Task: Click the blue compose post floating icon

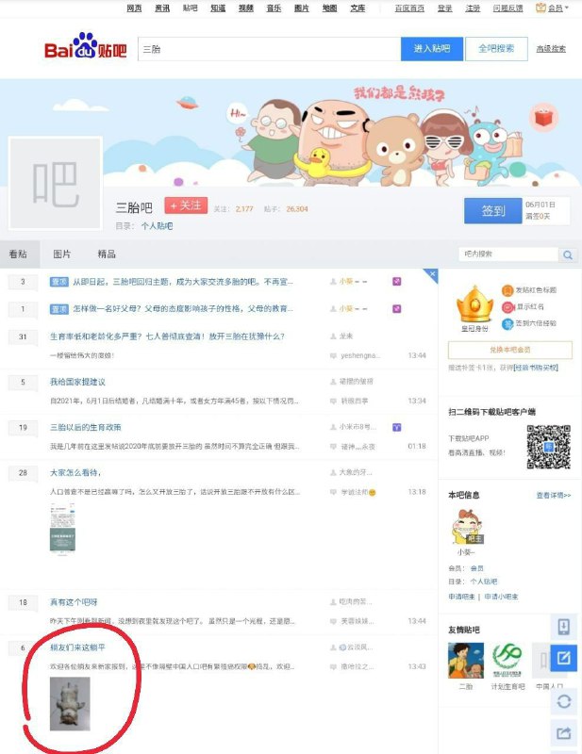Action: 564,657
